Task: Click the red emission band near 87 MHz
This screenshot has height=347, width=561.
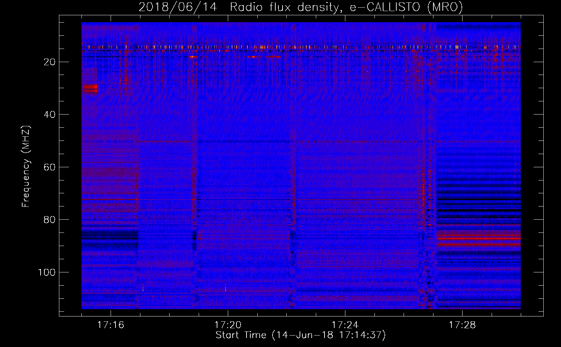Action: coord(478,238)
